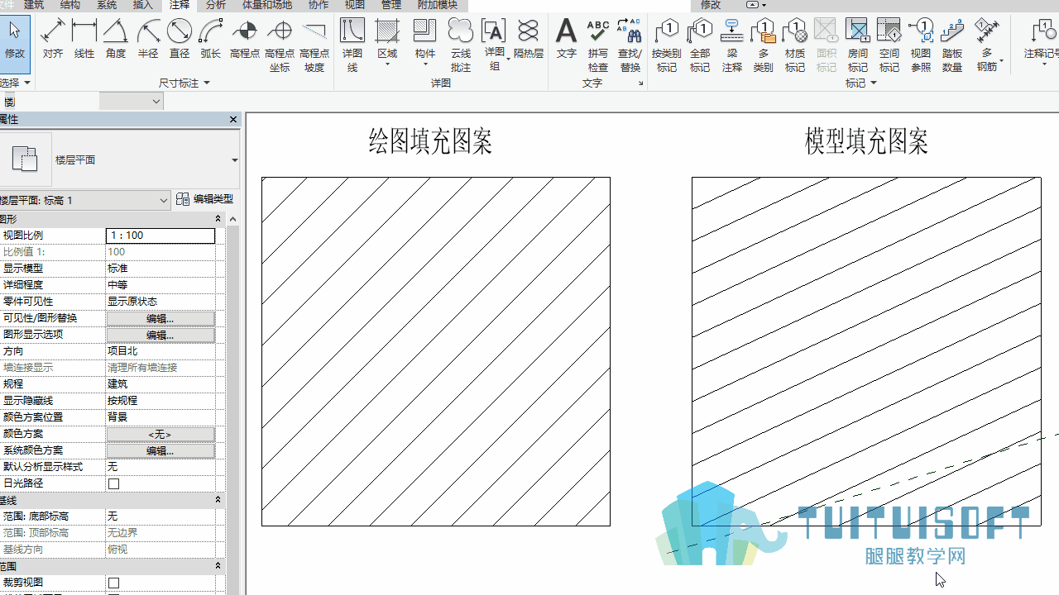
Task: Open the 楼层平面: 标高 1 selector
Action: (84, 200)
